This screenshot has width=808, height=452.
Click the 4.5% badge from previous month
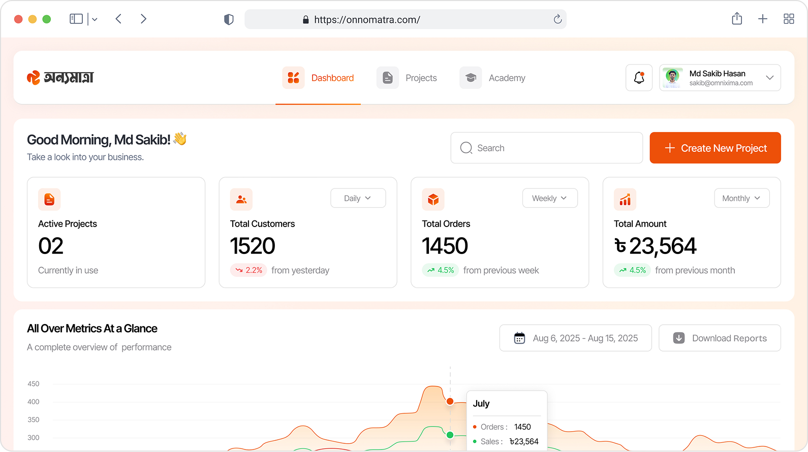coord(632,270)
